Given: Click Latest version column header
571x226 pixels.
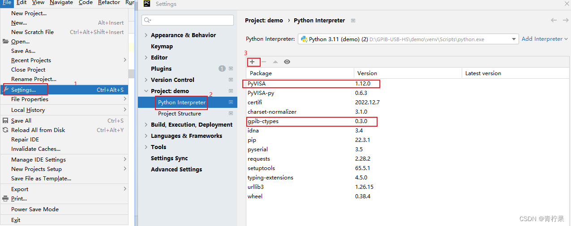Looking at the screenshot, I should [x=516, y=73].
